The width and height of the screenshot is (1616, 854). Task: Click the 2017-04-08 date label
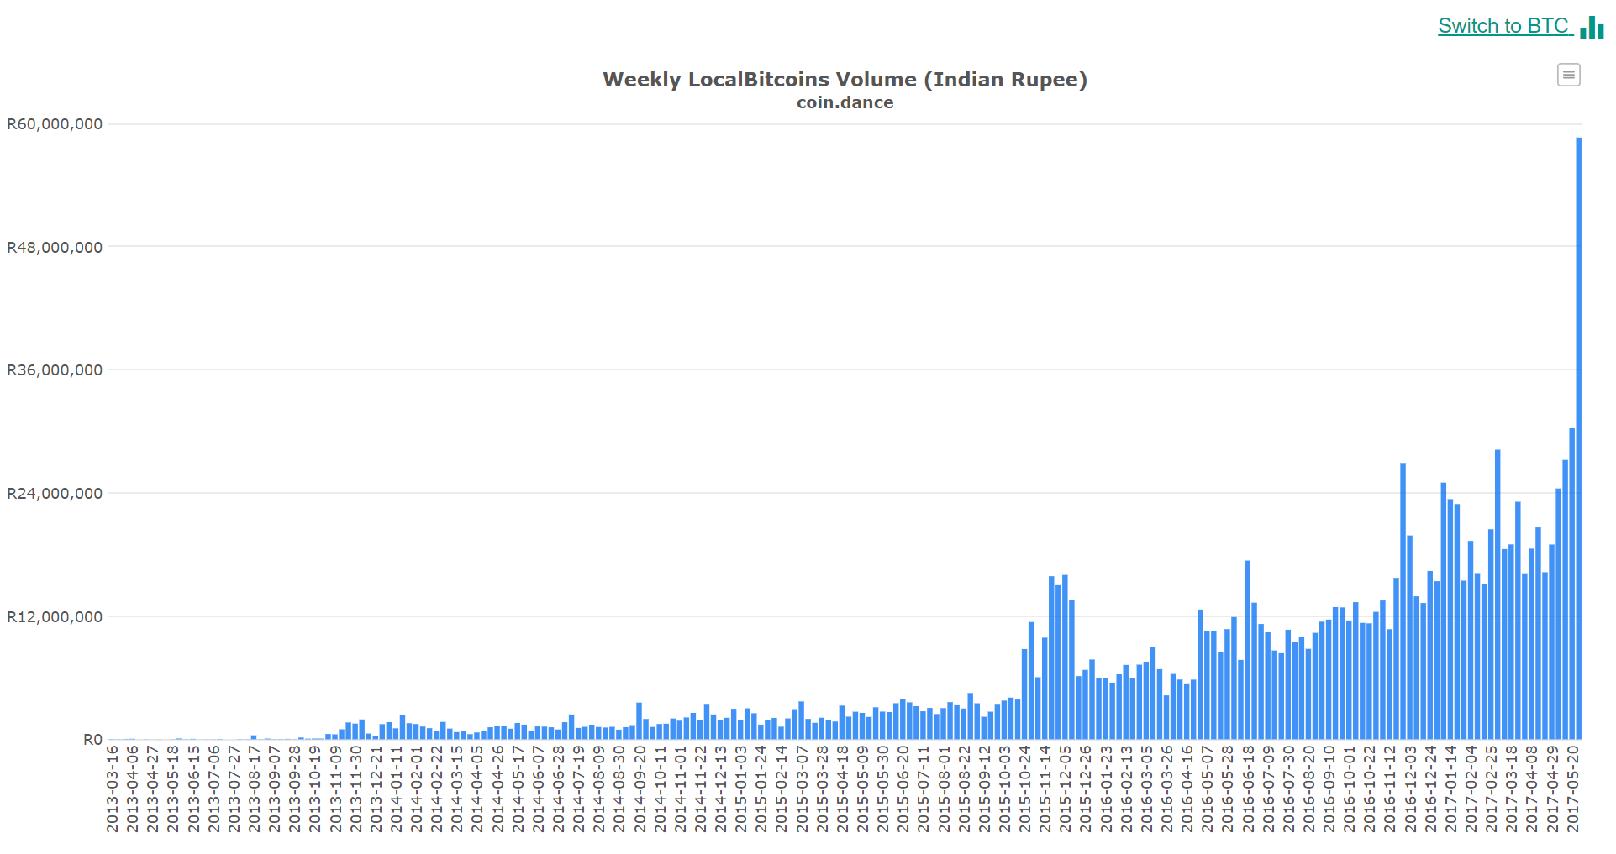[1533, 789]
